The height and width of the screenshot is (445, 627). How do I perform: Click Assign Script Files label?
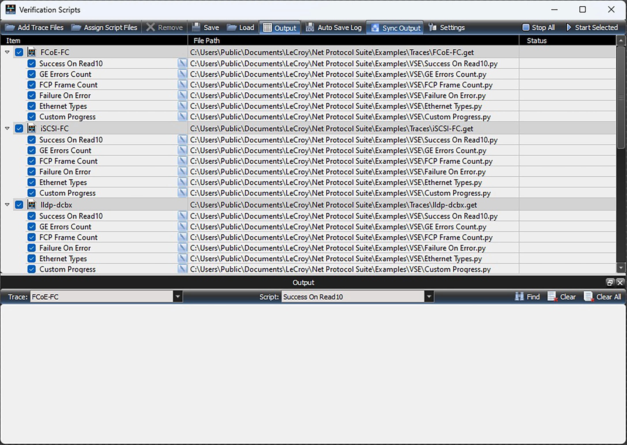(x=111, y=28)
